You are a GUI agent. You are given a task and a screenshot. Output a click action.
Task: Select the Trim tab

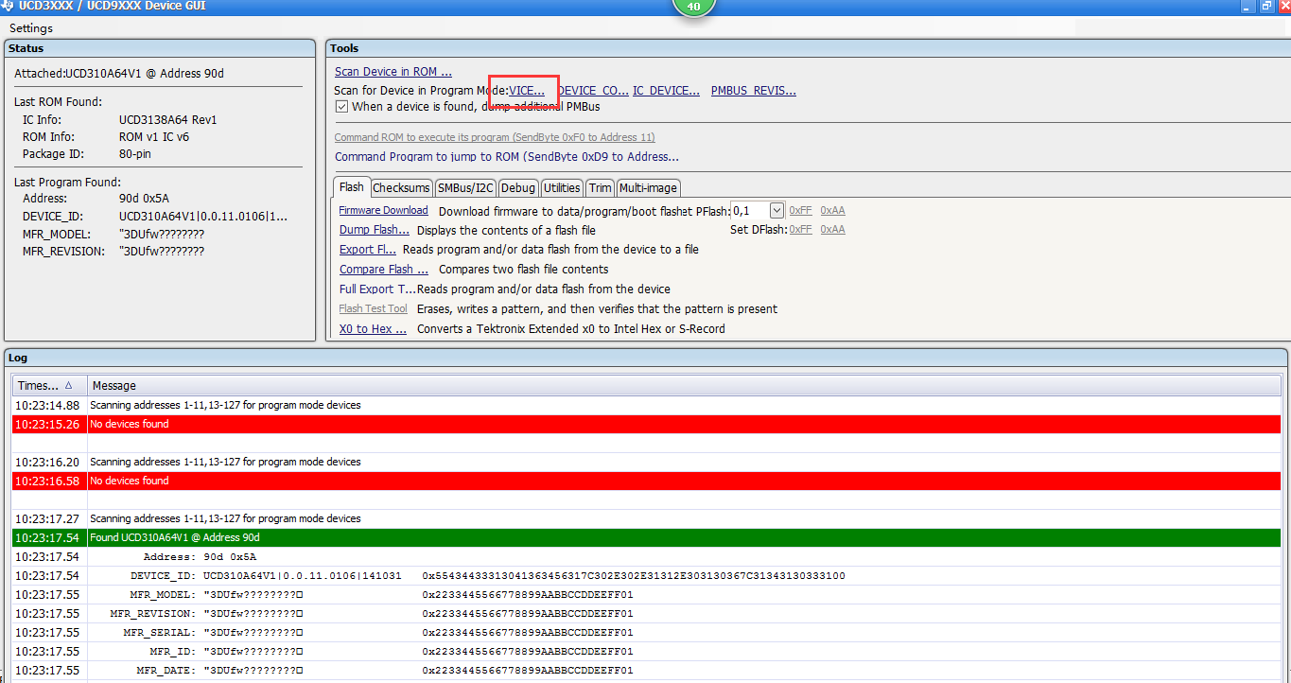coord(601,188)
